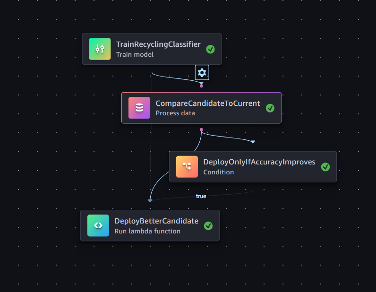Viewport: 376px width, 292px height.
Task: Click the 'Run lambda function' subtitle text
Action: coord(147,231)
